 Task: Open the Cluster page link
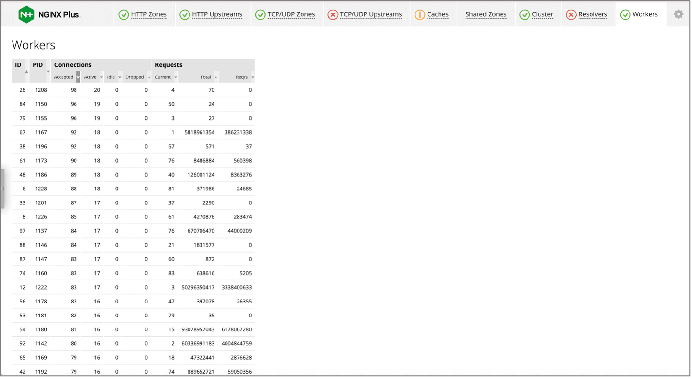pyautogui.click(x=542, y=14)
